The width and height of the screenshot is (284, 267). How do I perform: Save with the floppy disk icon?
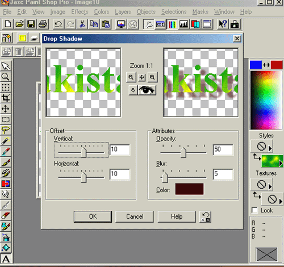[x=31, y=24]
